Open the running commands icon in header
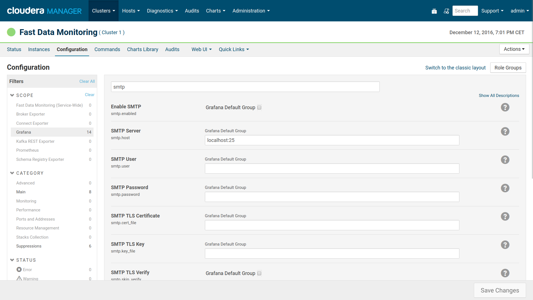Screen dimensions: 533x300 tap(446, 11)
